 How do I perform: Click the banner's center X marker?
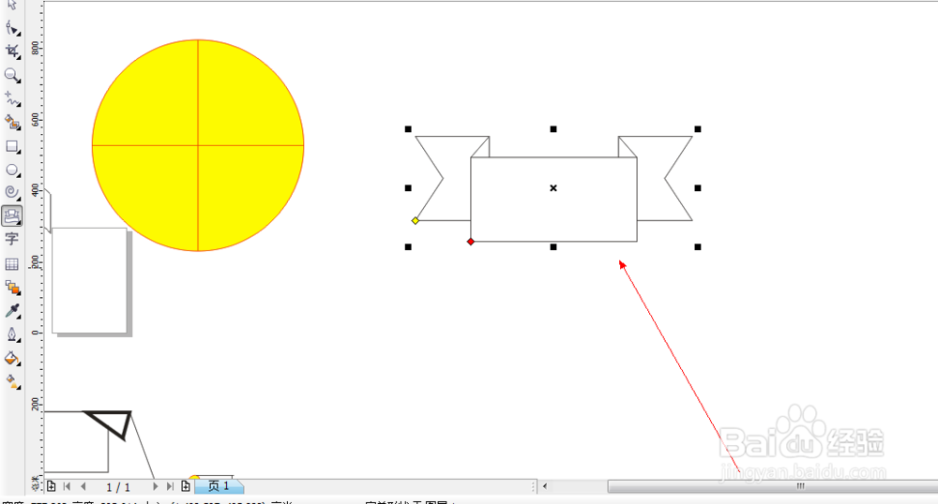pyautogui.click(x=553, y=188)
